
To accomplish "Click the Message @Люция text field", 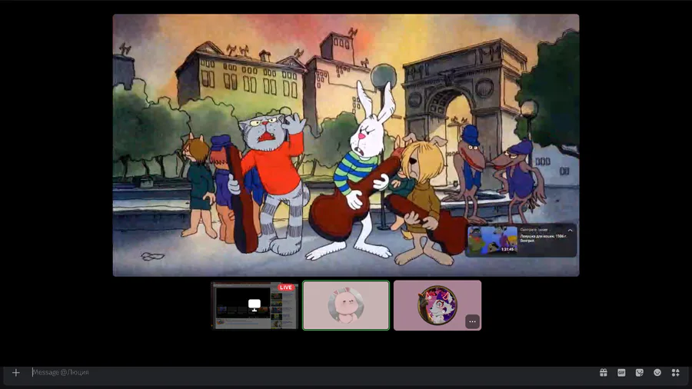I will point(309,373).
